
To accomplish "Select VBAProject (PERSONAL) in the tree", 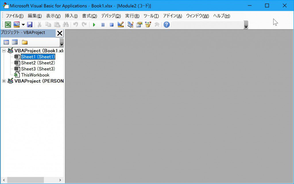I will [39, 81].
